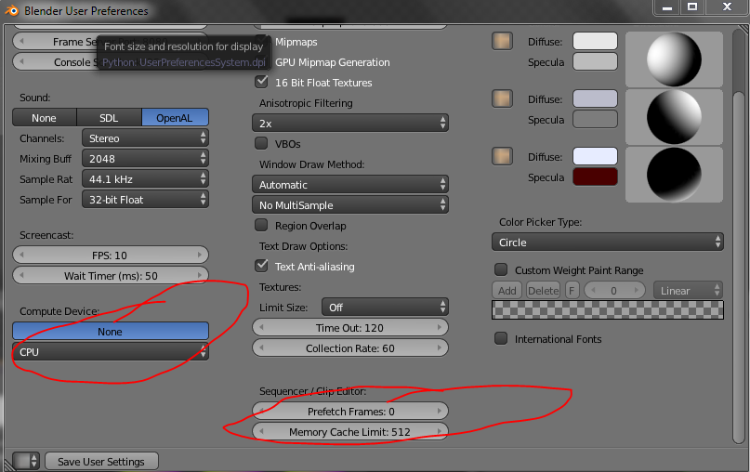Select None compute device button
The height and width of the screenshot is (472, 750).
[111, 331]
